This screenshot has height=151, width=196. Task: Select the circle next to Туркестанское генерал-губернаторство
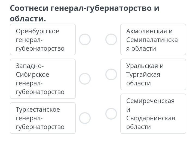point(85,118)
